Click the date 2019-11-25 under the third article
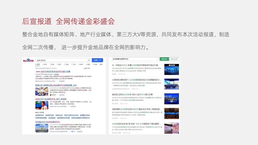The height and width of the screenshot is (145, 258). click(x=124, y=104)
